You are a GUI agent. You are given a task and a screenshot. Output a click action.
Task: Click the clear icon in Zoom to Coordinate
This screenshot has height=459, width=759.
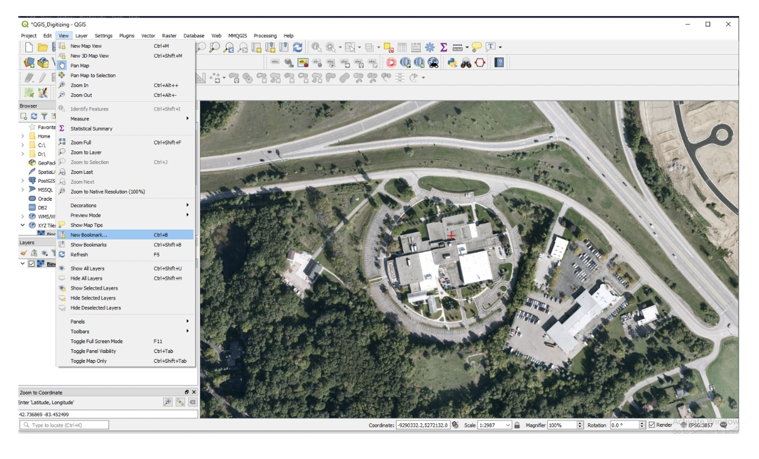[x=192, y=402]
